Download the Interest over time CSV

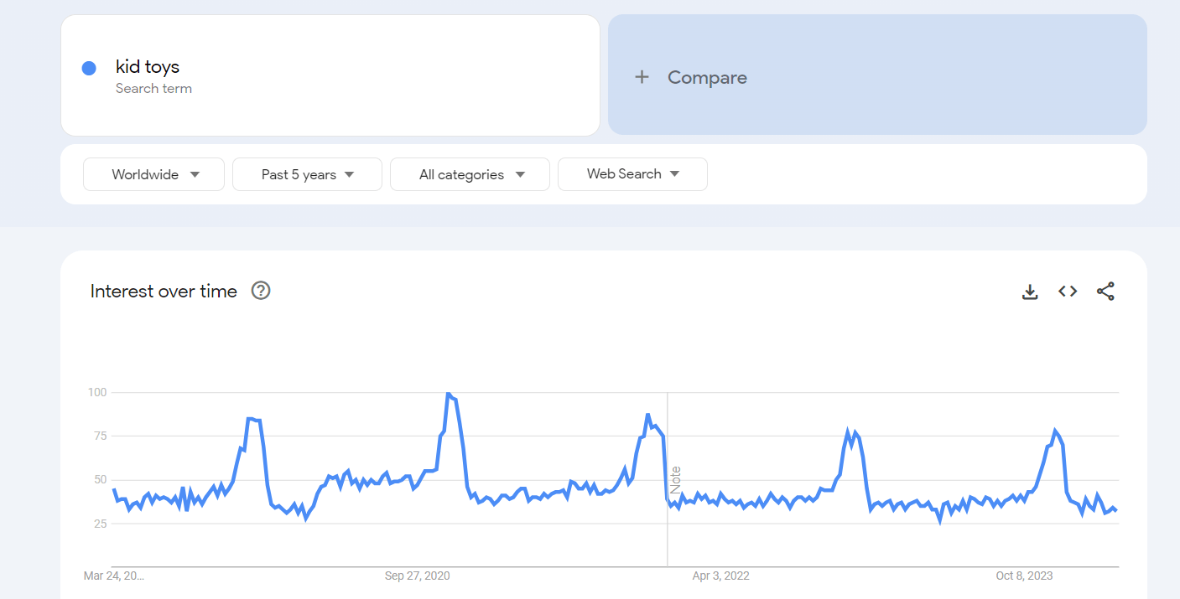click(1030, 292)
